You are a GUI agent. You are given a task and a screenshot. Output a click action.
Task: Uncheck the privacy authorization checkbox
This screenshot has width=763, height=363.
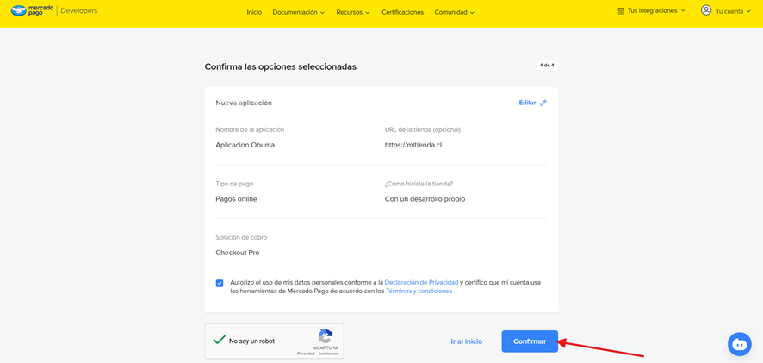(220, 283)
